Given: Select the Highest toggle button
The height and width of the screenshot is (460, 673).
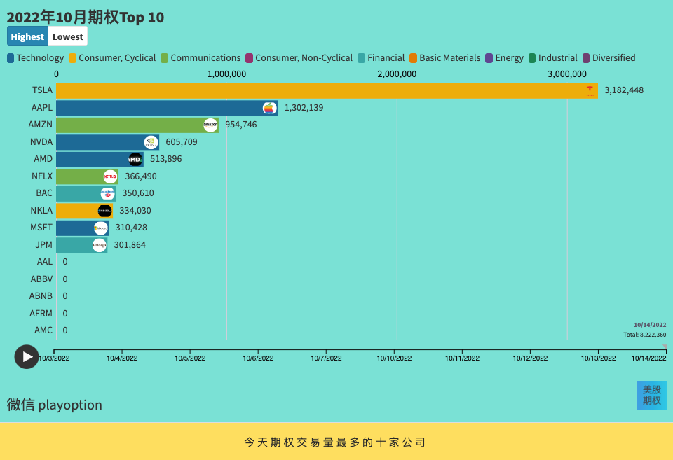Looking at the screenshot, I should tap(27, 36).
